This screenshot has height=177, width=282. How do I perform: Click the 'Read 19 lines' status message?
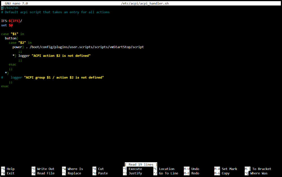[141, 164]
